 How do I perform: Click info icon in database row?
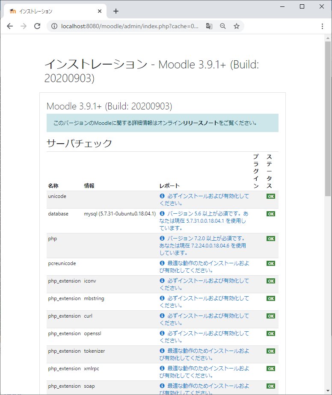[x=162, y=213]
